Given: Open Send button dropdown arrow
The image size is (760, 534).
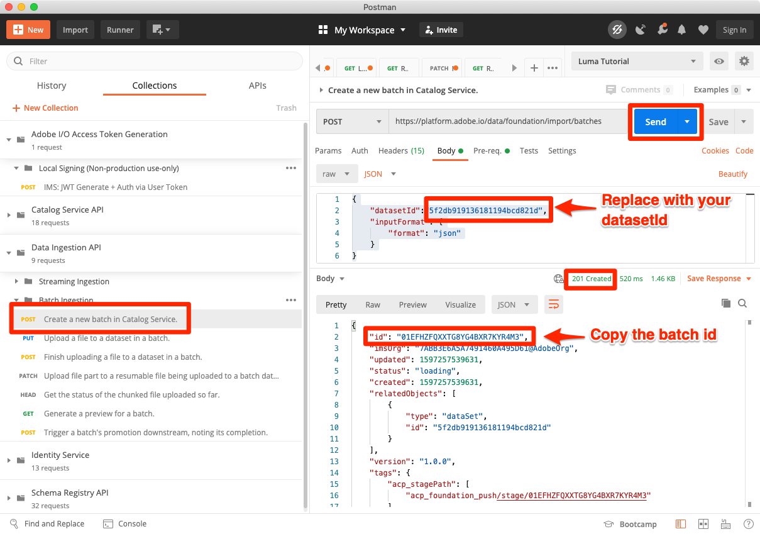Looking at the screenshot, I should [687, 122].
